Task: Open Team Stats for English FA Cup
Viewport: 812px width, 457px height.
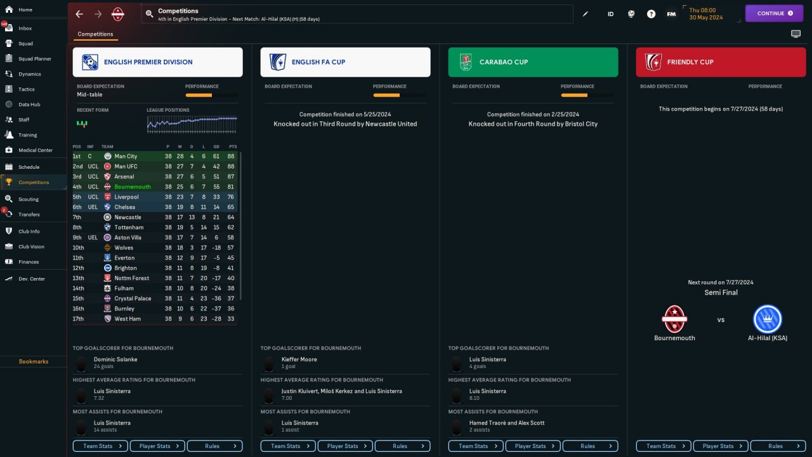Action: (289, 446)
